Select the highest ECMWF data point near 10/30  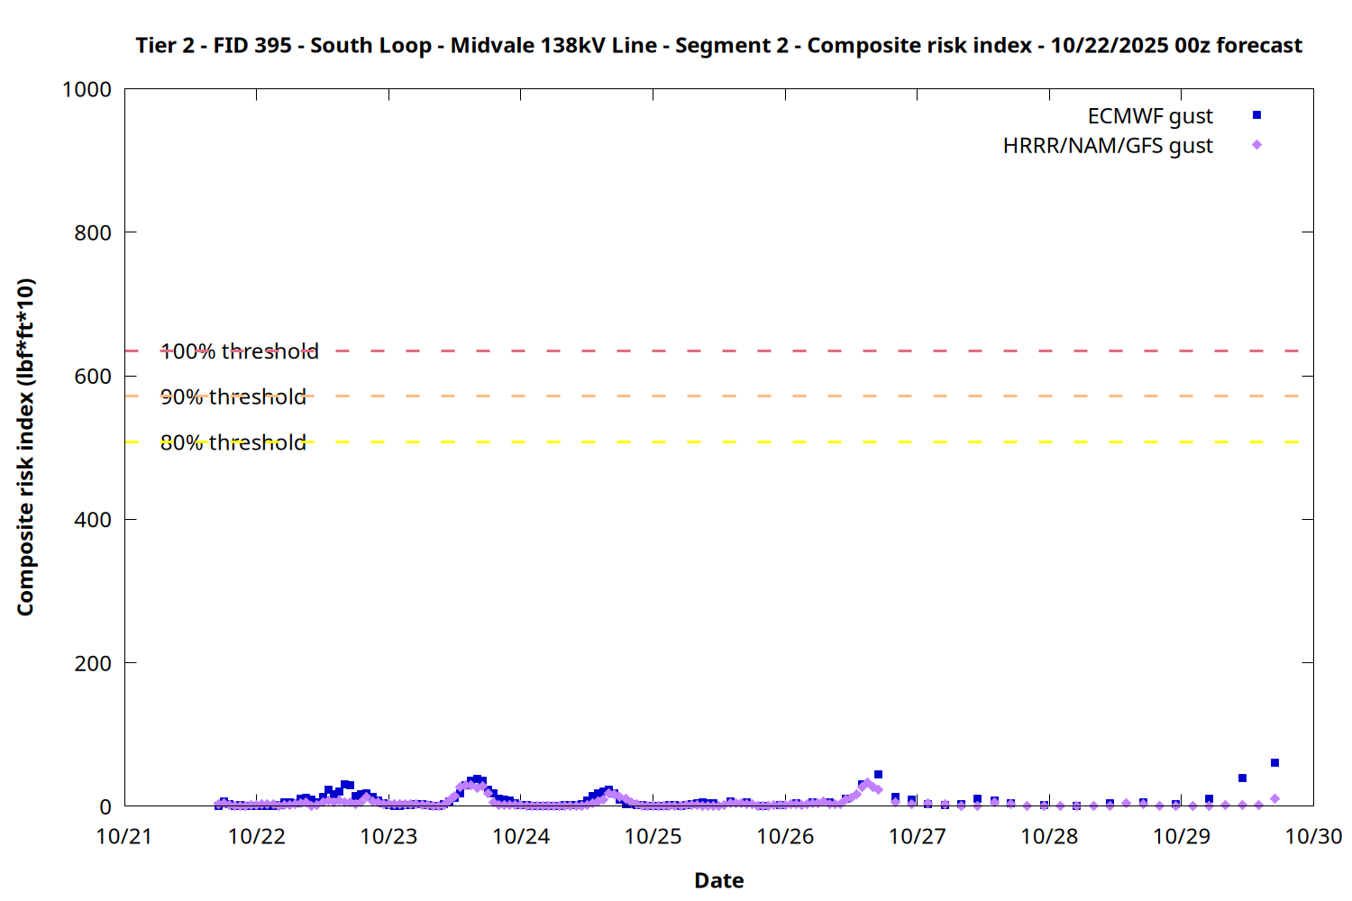point(1274,763)
